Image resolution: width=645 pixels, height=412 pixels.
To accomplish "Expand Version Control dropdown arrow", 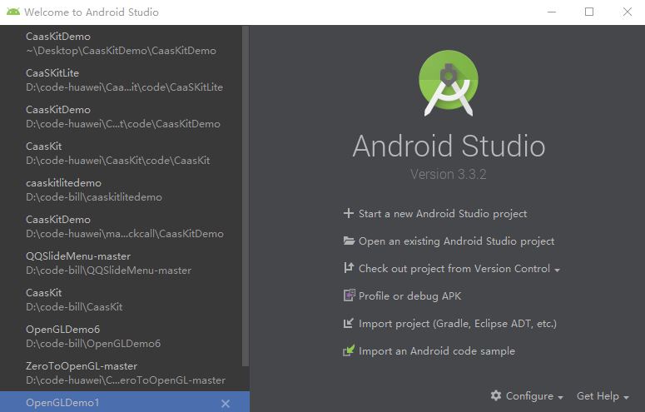I will (x=557, y=270).
